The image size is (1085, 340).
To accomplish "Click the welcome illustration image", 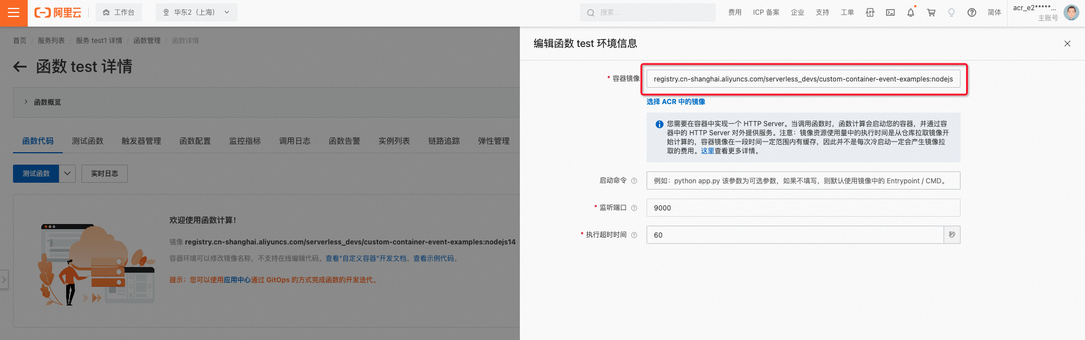I will click(x=96, y=264).
